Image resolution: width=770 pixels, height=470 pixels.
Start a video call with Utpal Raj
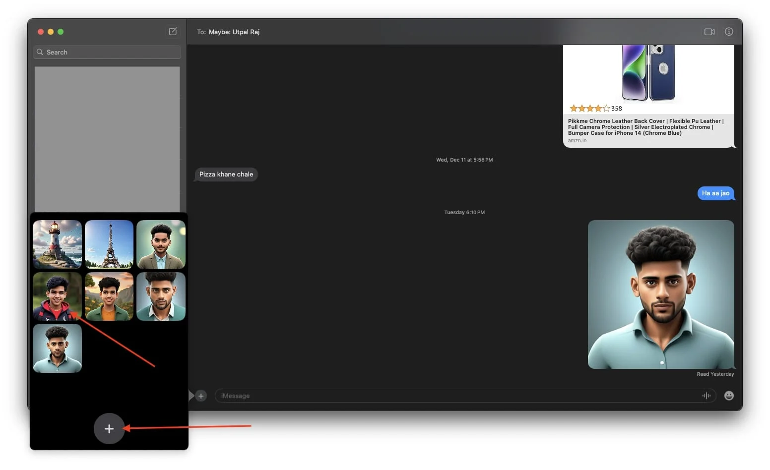point(709,32)
